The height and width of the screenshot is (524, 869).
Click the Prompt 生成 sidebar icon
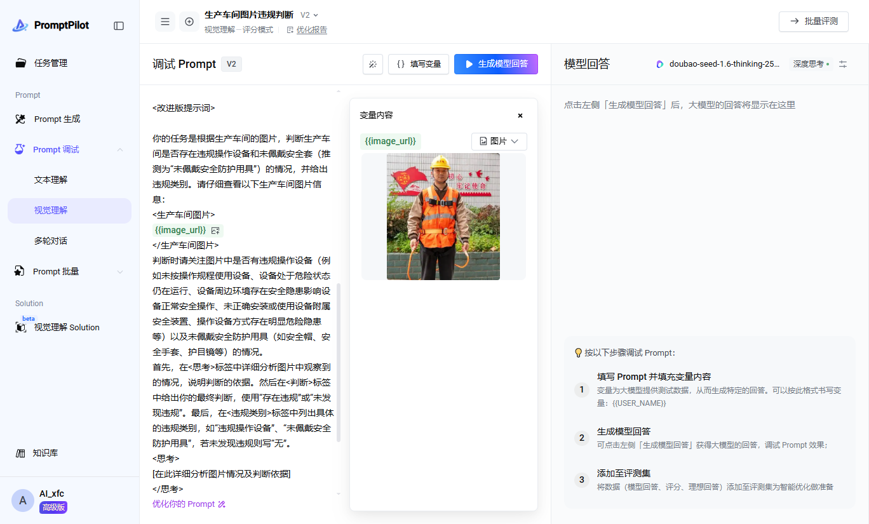21,119
